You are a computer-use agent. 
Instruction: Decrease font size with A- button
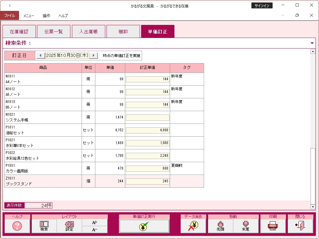[x=95, y=230]
